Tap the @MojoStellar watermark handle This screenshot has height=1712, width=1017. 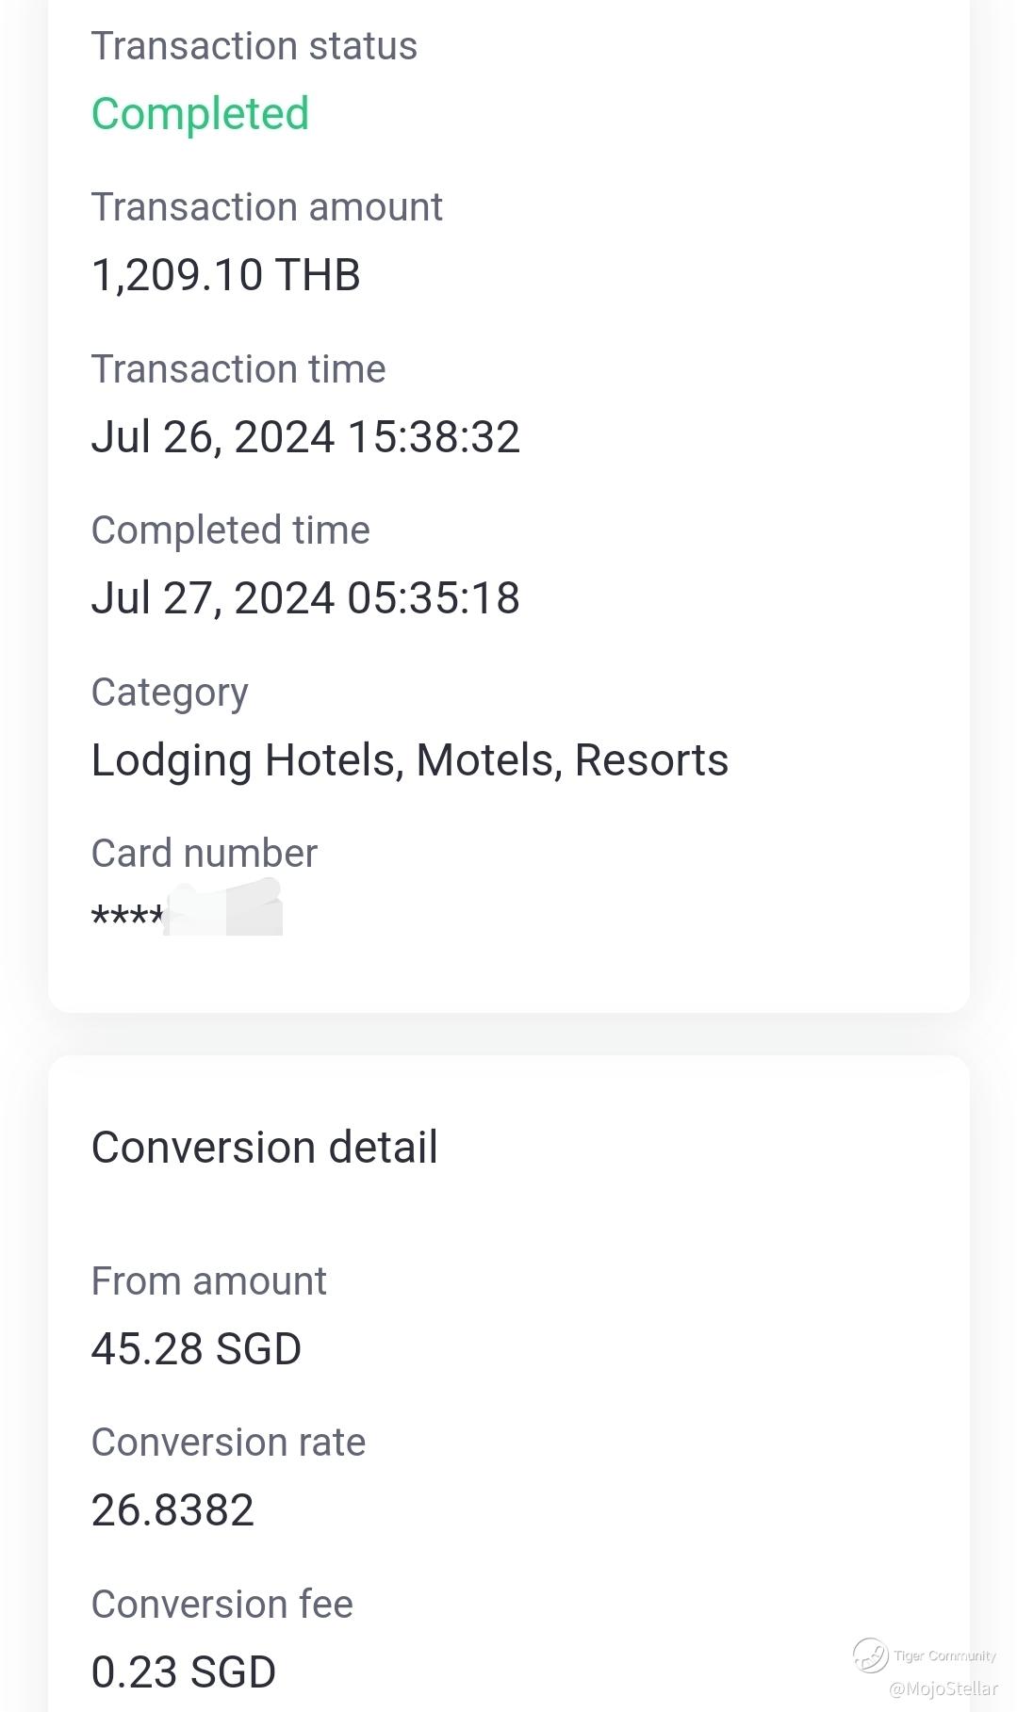943,1688
